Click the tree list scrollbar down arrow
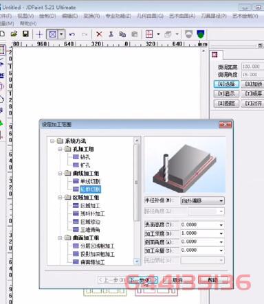The height and width of the screenshot is (304, 264). (x=137, y=261)
